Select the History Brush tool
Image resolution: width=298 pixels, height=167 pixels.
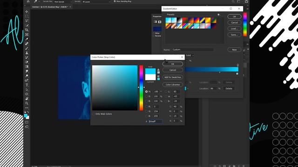click(27, 58)
